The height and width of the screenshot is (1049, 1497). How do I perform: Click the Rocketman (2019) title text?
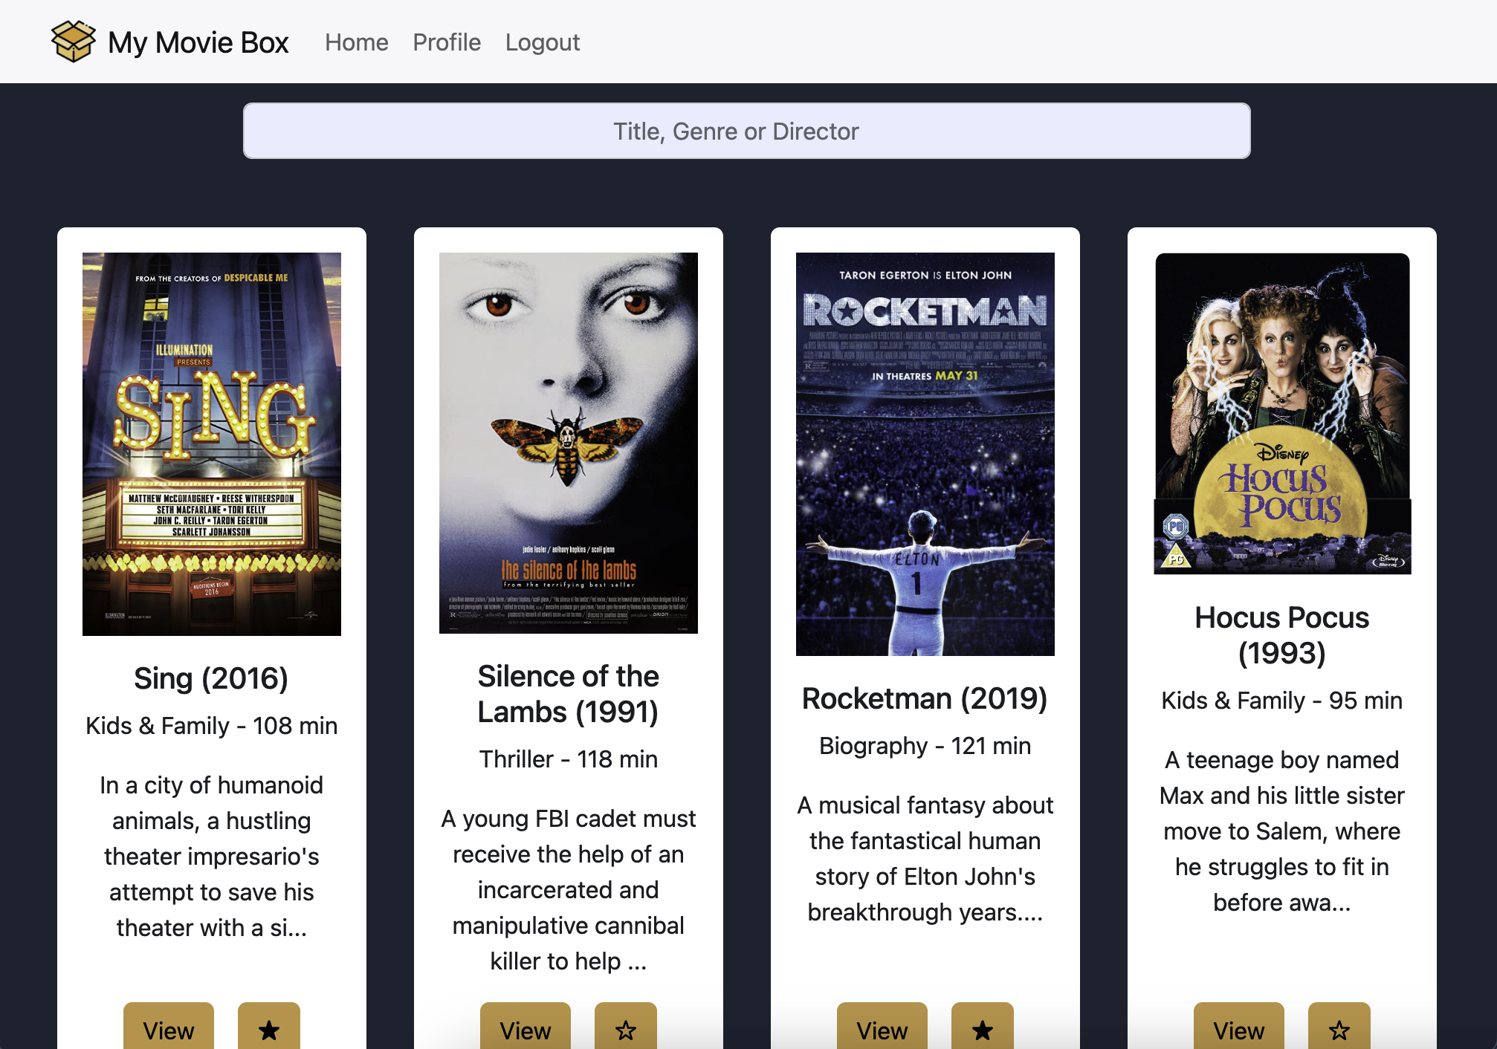(x=925, y=699)
